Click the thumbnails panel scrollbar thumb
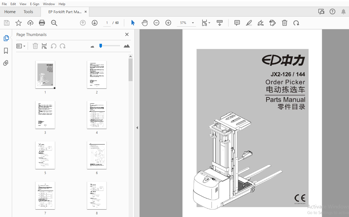The height and width of the screenshot is (217, 349). [x=130, y=70]
